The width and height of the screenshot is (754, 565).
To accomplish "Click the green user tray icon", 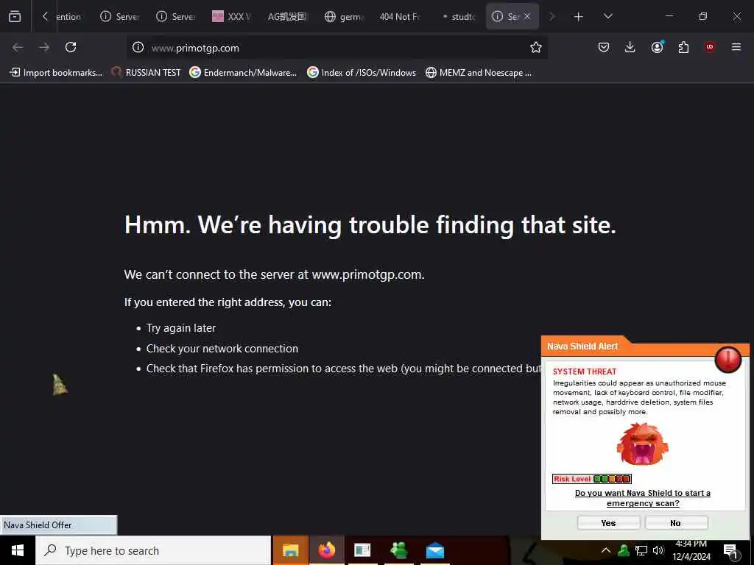I will click(624, 550).
